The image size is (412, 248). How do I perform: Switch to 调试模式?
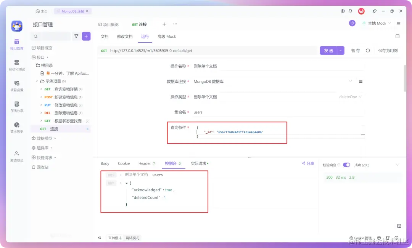tap(132, 238)
